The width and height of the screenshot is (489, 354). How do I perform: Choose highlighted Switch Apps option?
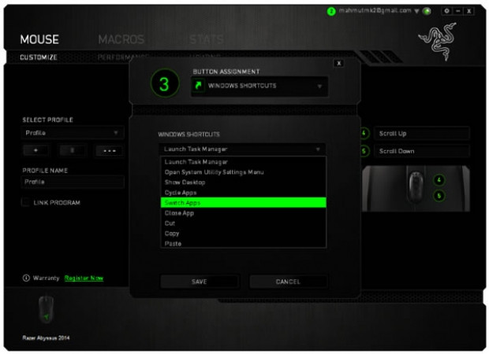(x=243, y=202)
